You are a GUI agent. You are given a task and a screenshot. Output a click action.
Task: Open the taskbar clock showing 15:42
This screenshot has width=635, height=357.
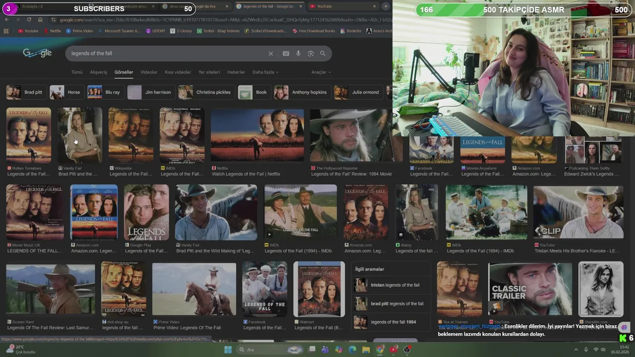click(x=620, y=350)
